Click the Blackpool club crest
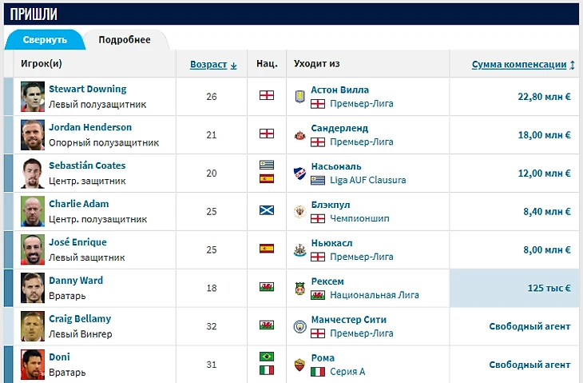Image resolution: width=583 pixels, height=383 pixels. pyautogui.click(x=300, y=211)
